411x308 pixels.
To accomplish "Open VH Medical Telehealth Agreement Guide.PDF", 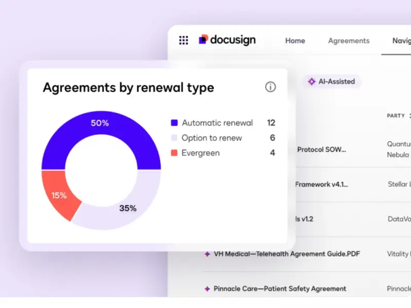I will click(x=279, y=254).
